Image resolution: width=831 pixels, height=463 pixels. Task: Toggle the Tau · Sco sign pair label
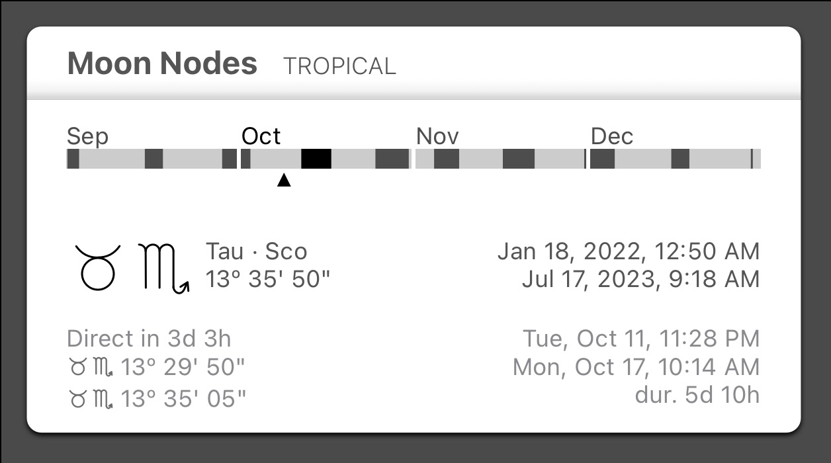[x=257, y=251]
